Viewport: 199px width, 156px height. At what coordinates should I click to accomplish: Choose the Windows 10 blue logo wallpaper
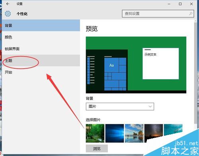115,133
